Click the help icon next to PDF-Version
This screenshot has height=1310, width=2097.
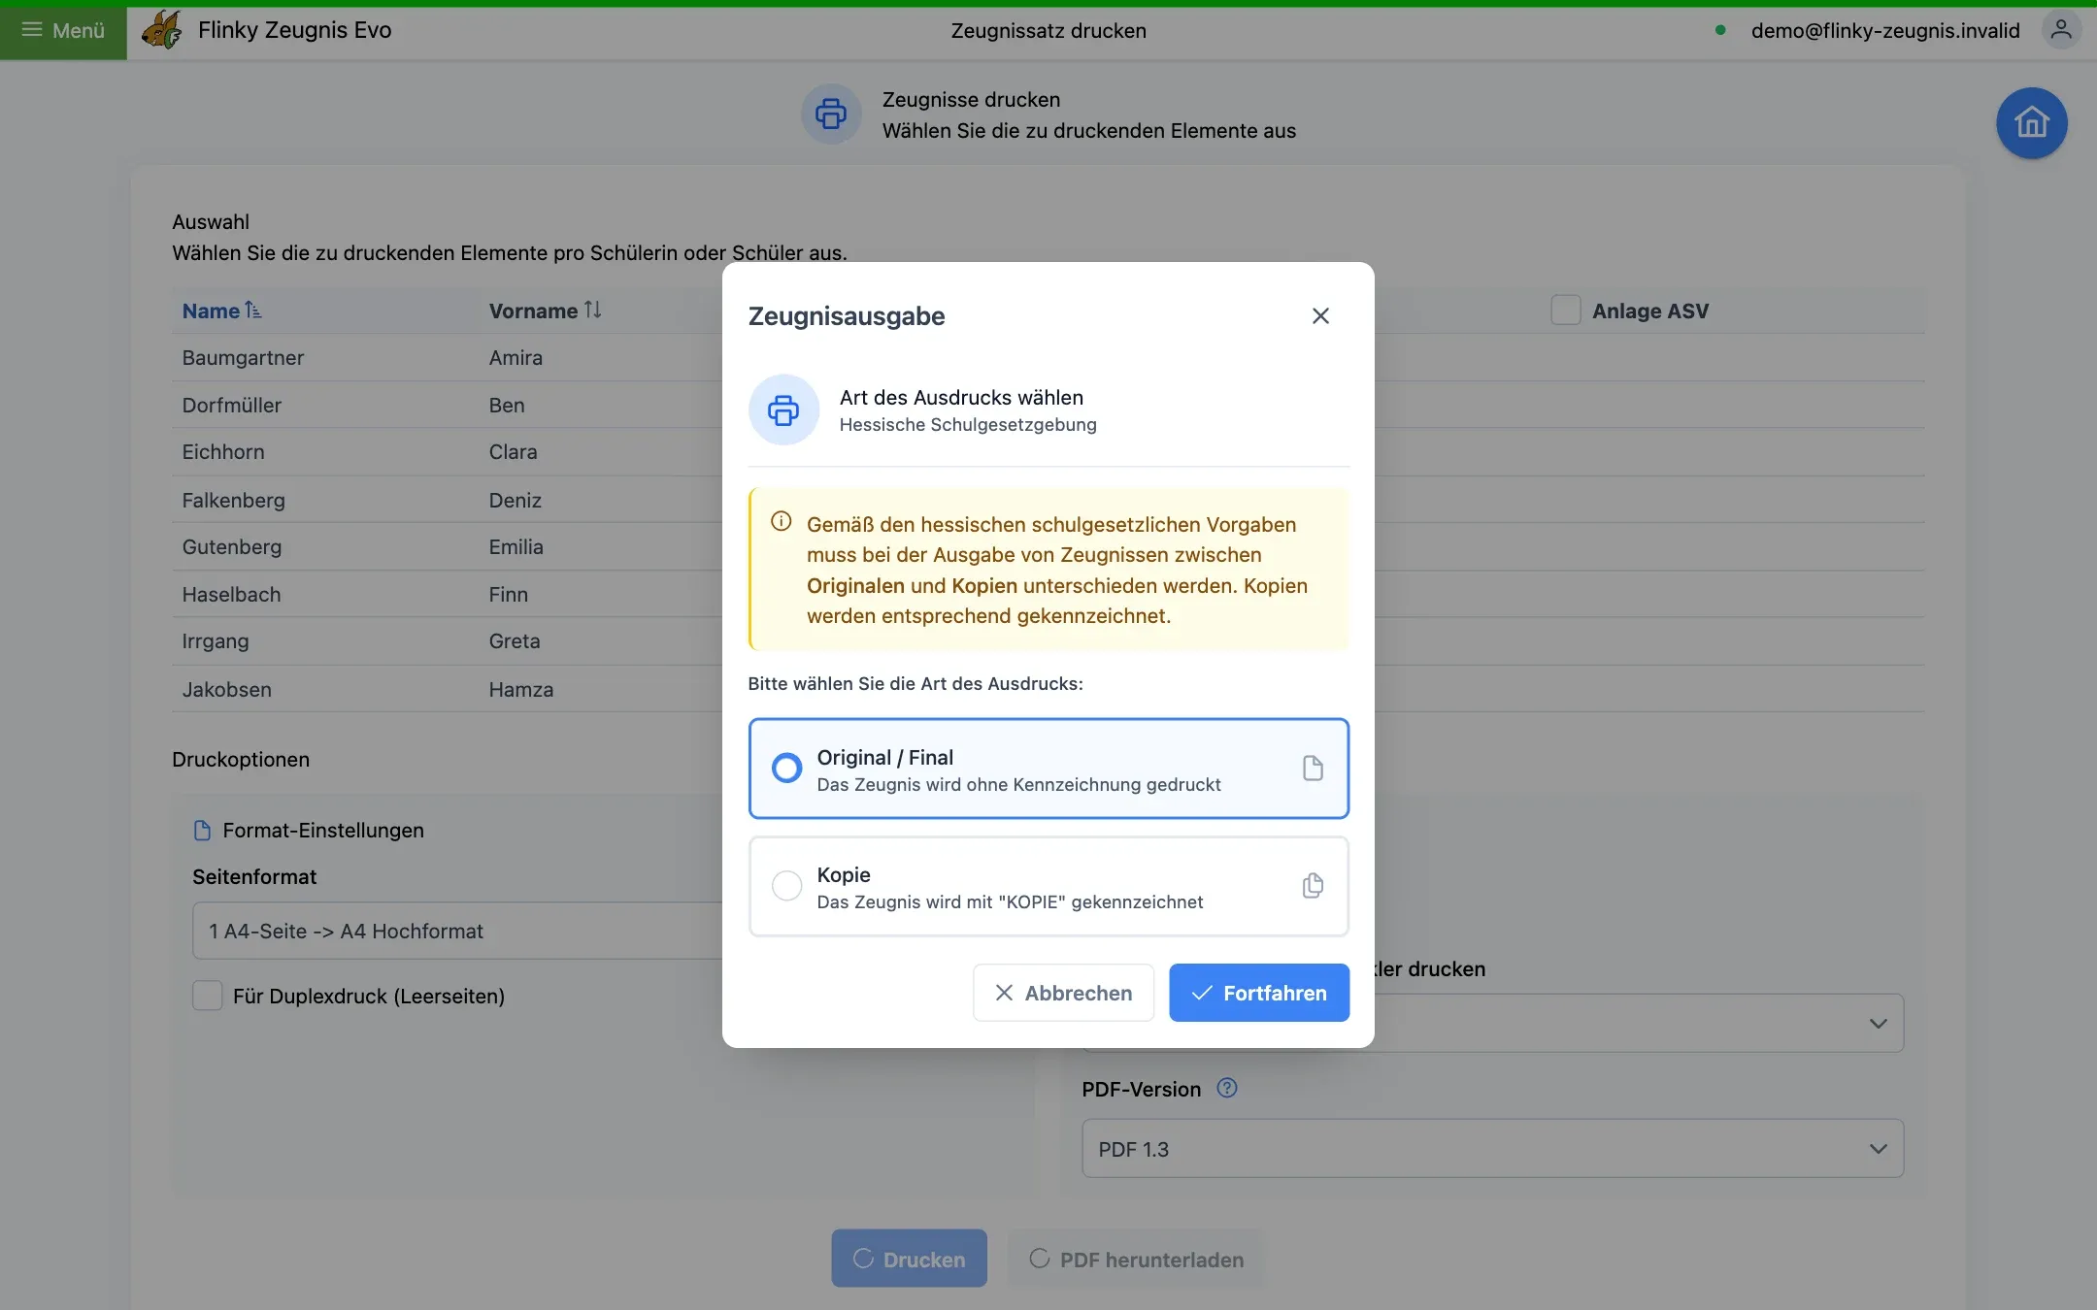point(1227,1089)
